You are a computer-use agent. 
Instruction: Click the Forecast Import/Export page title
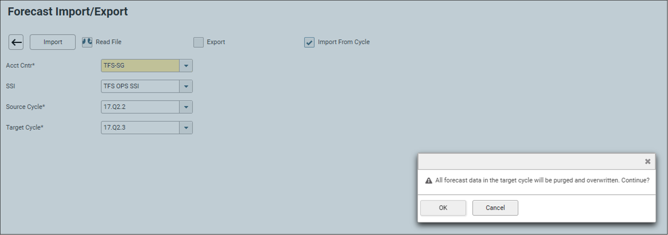(68, 12)
